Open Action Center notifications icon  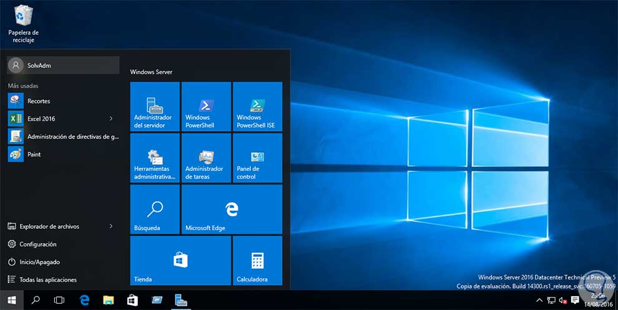click(x=575, y=300)
